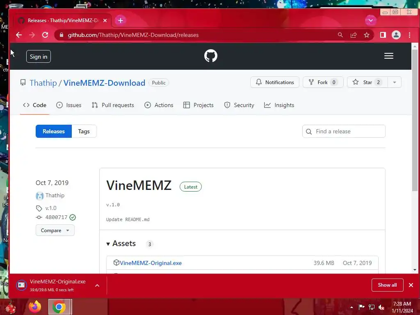Share this page via share icon

[x=353, y=35]
